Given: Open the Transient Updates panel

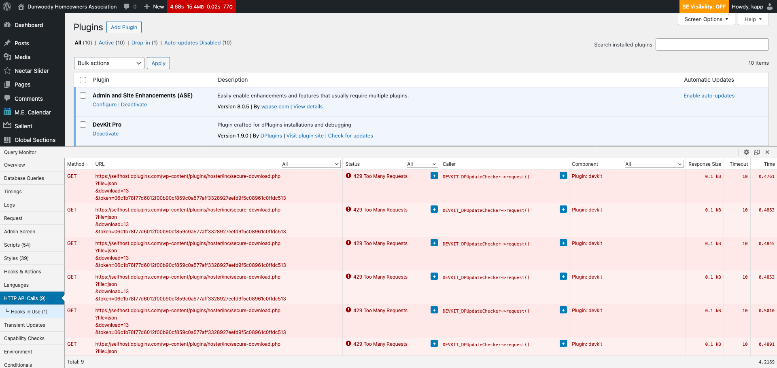Looking at the screenshot, I should coord(25,325).
